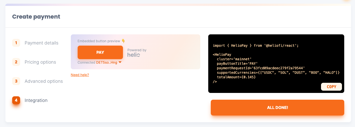Image resolution: width=355 pixels, height=127 pixels.
Task: Click the paymentRequestId line in the code
Action: (261, 68)
